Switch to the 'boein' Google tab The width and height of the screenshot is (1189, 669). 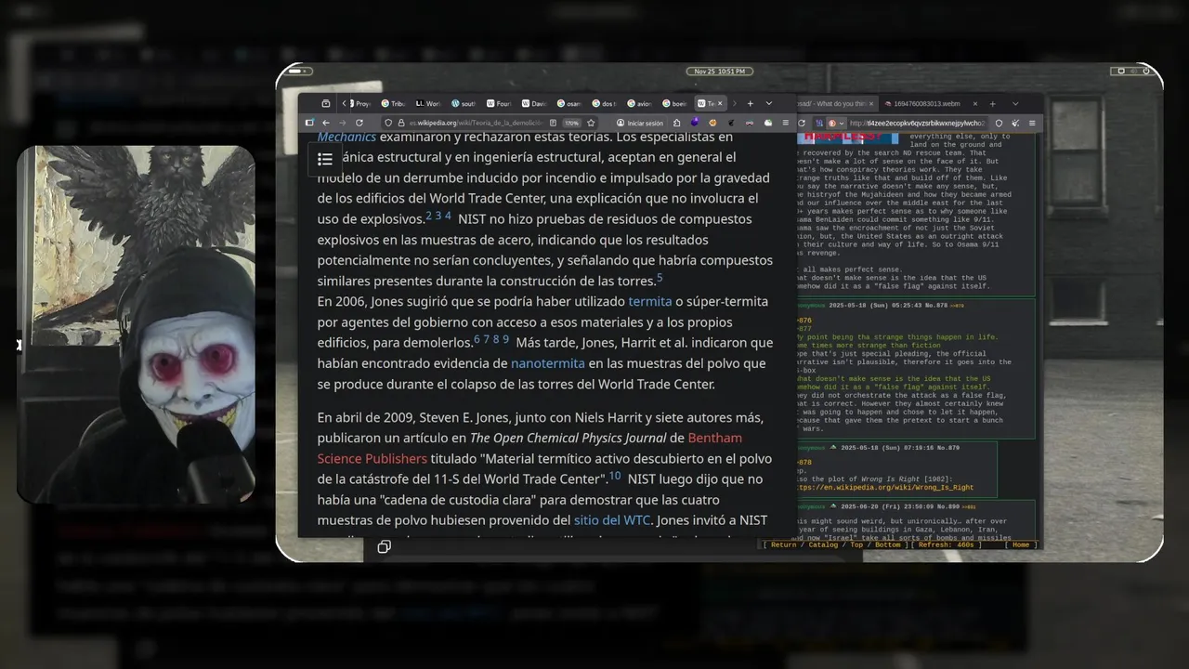point(673,103)
